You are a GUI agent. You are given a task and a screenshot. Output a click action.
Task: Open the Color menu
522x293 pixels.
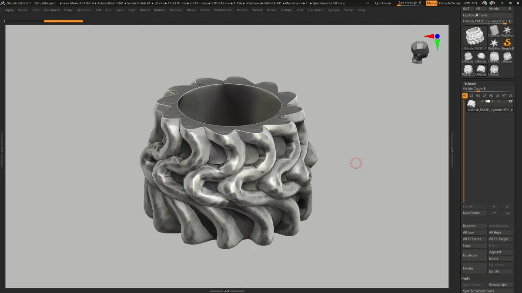click(35, 10)
